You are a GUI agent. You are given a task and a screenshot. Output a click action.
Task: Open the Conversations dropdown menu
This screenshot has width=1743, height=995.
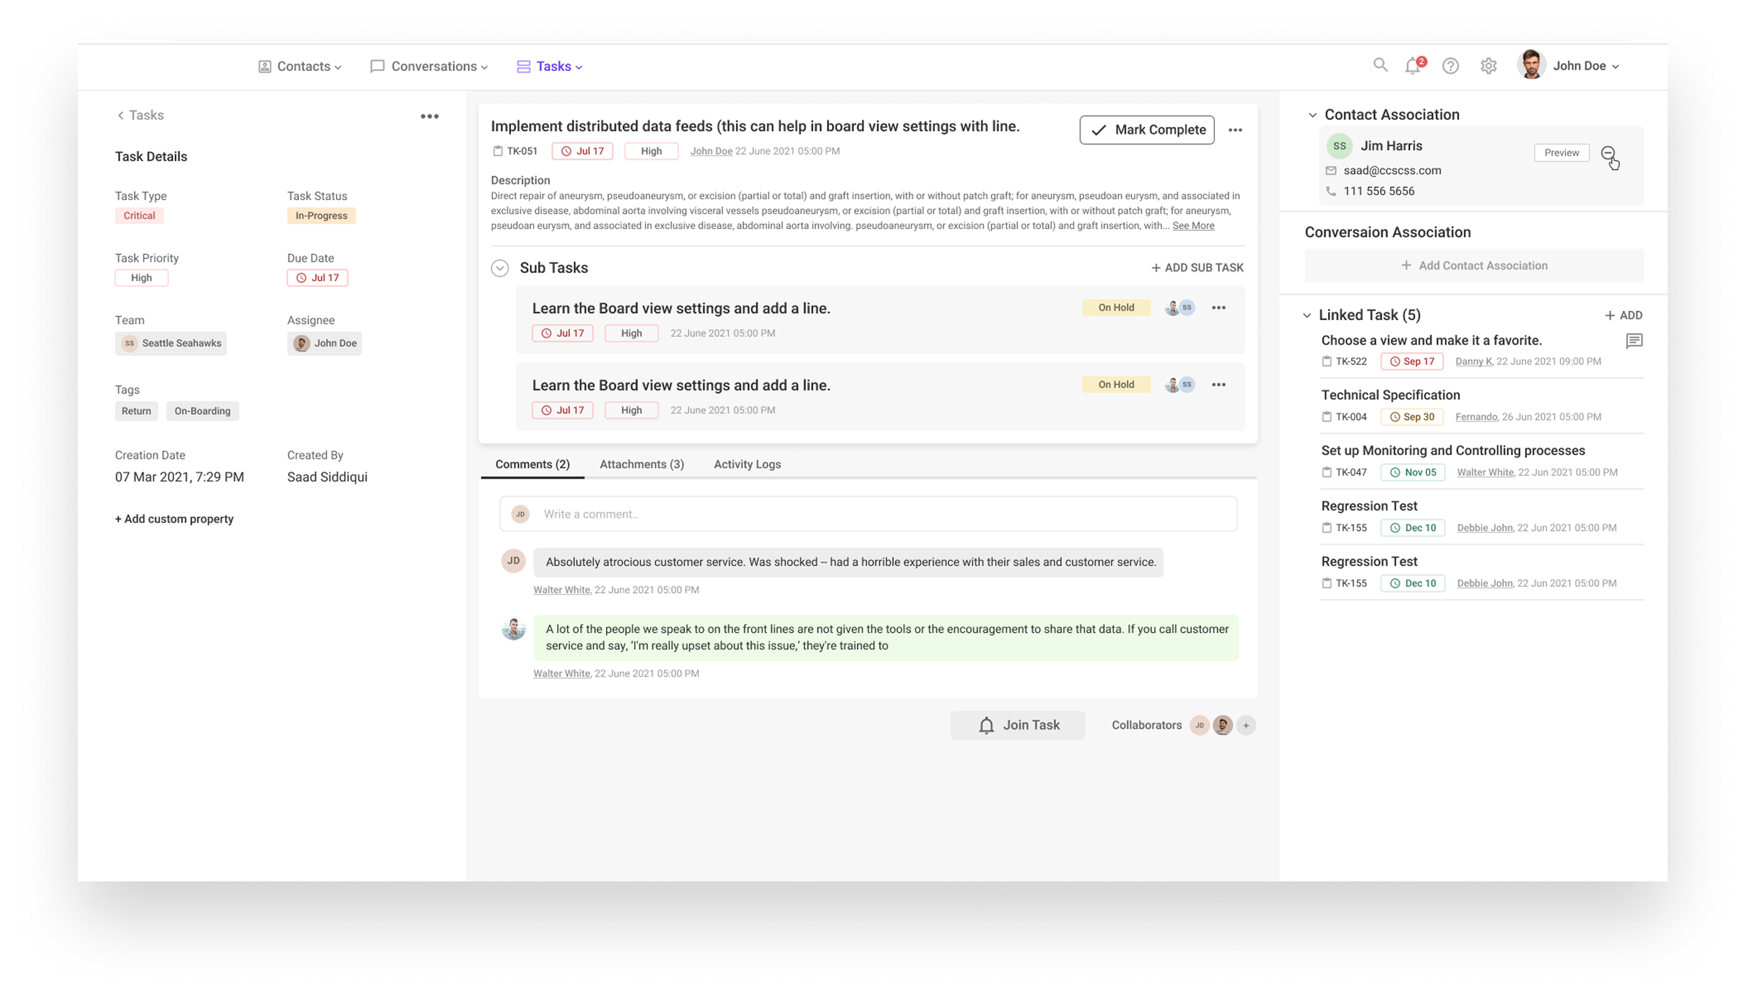(429, 67)
